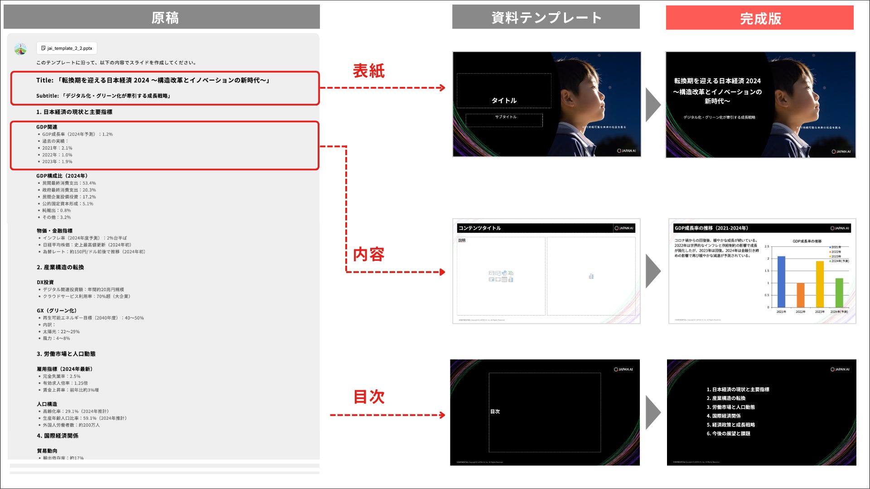Image resolution: width=870 pixels, height=489 pixels.
Task: Click the chart icon in right content placeholder
Action: [x=591, y=276]
